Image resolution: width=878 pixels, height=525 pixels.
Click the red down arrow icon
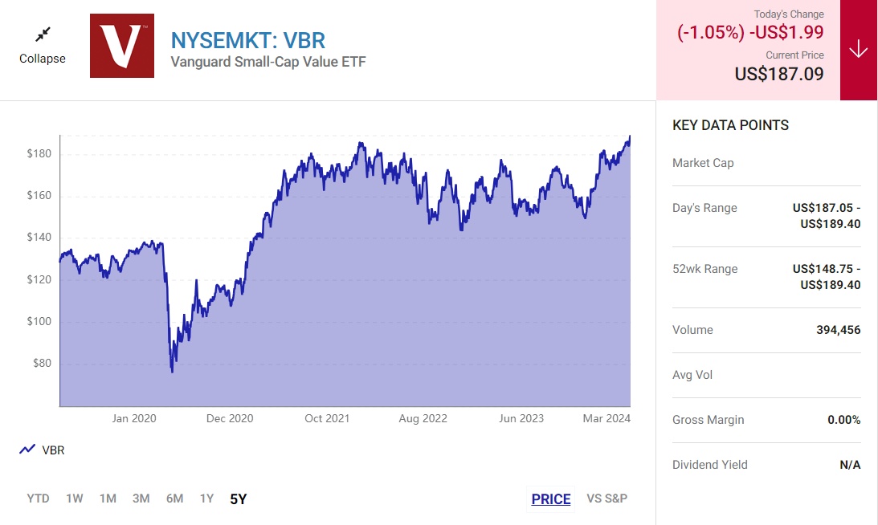point(858,50)
